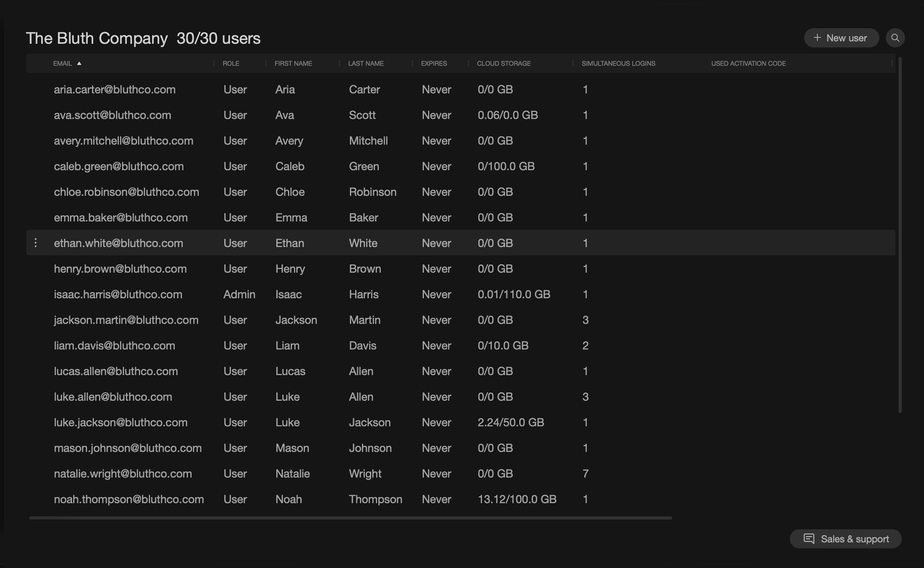
Task: Click the 0.01/110.0 GB storage value
Action: 514,294
